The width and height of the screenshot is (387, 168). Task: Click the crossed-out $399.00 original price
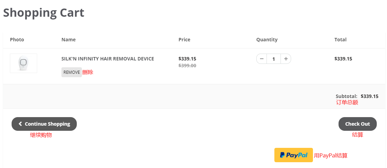click(187, 66)
